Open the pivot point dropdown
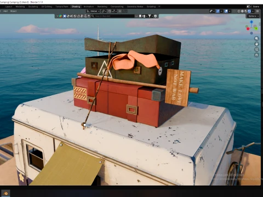The image size is (263, 197). [x=104, y=11]
